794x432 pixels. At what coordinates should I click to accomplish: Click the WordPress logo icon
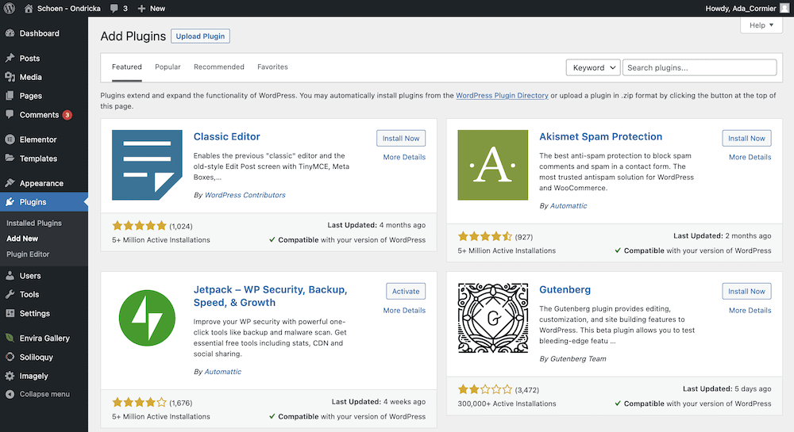tap(9, 8)
